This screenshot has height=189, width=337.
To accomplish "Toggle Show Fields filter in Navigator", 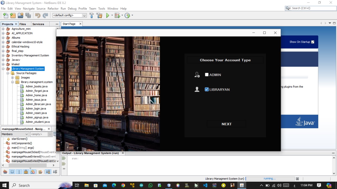I will 12,172.
